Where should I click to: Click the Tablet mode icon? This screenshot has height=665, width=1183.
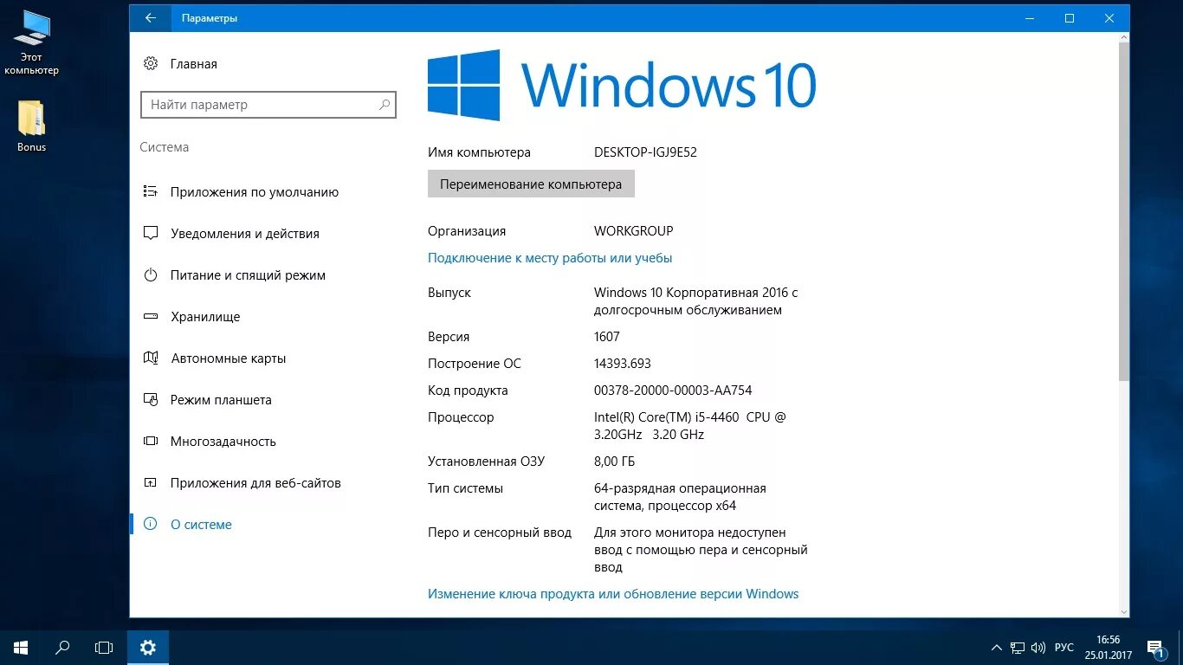(151, 400)
